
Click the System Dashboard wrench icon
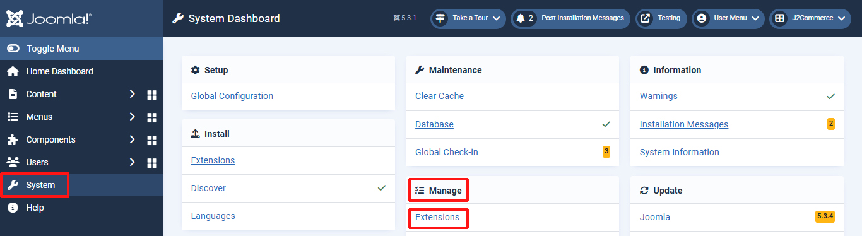[x=177, y=18]
